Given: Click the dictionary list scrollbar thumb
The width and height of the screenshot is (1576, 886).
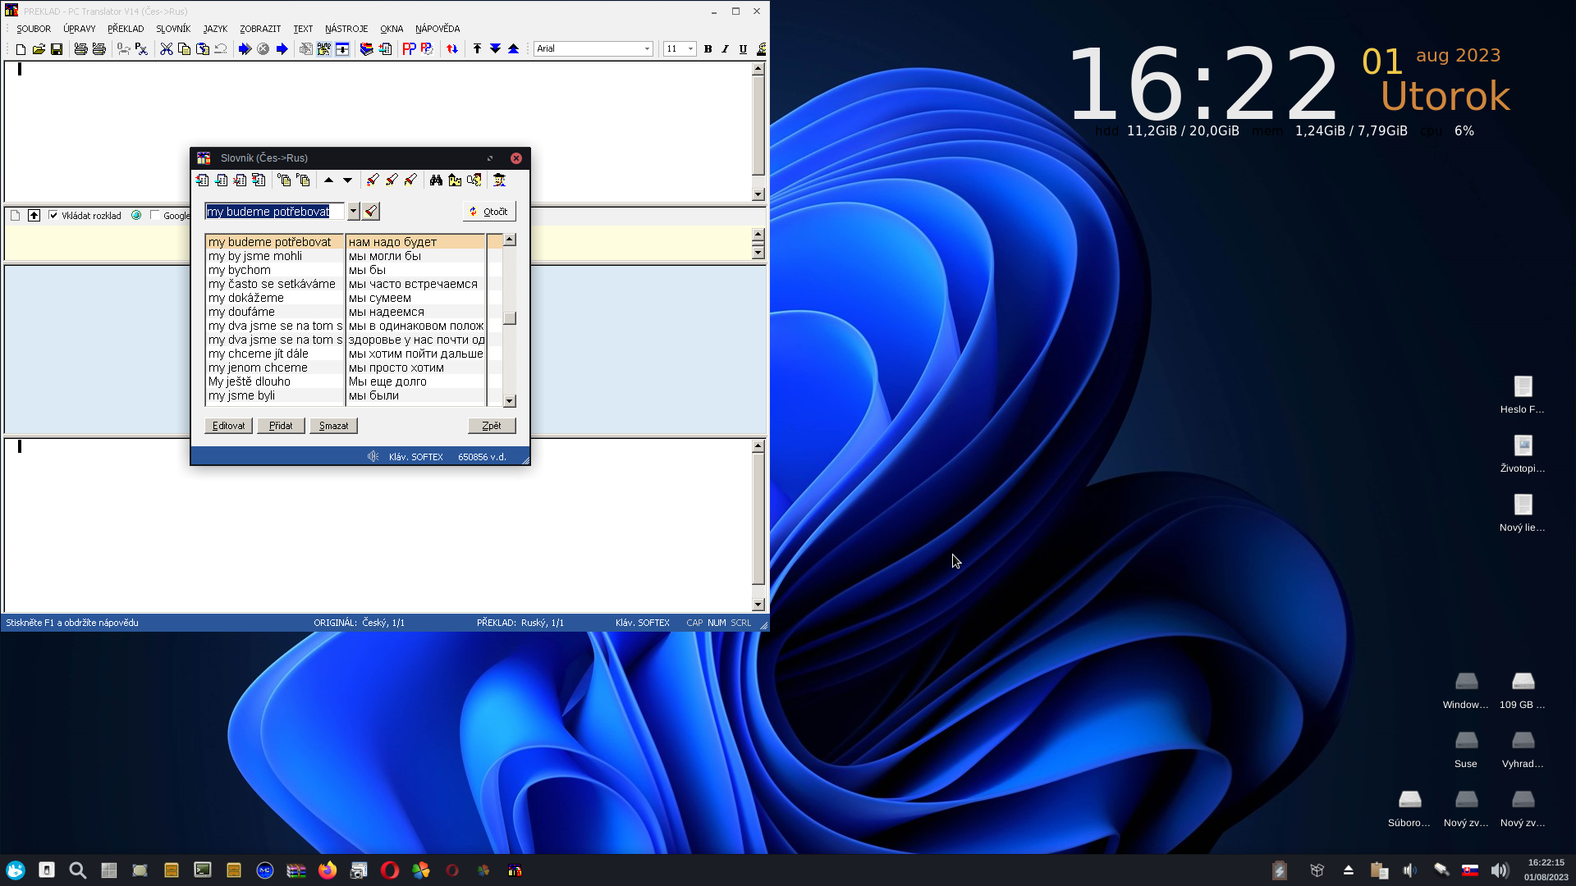Looking at the screenshot, I should [x=510, y=318].
